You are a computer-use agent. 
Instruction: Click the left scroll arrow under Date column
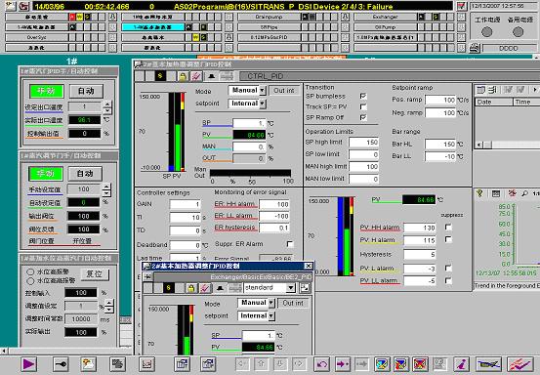coord(478,145)
